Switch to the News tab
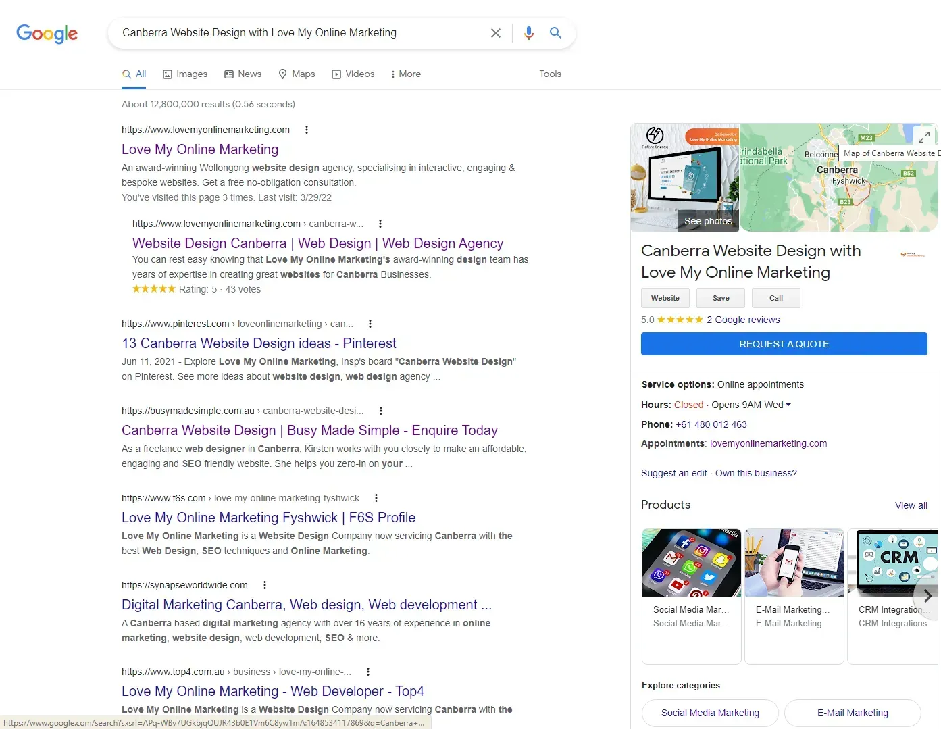 pyautogui.click(x=243, y=74)
